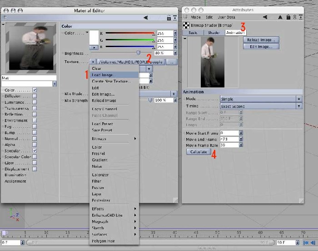Click the white color swatch
The width and height of the screenshot is (318, 251).
[94, 38]
